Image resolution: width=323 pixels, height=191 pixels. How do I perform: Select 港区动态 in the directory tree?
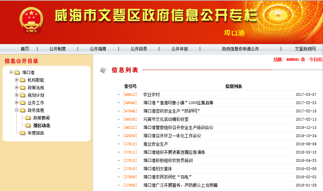pyautogui.click(x=42, y=125)
